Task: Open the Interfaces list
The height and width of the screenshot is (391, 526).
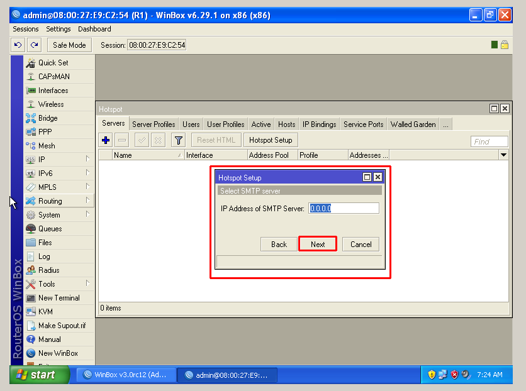Action: [59, 91]
